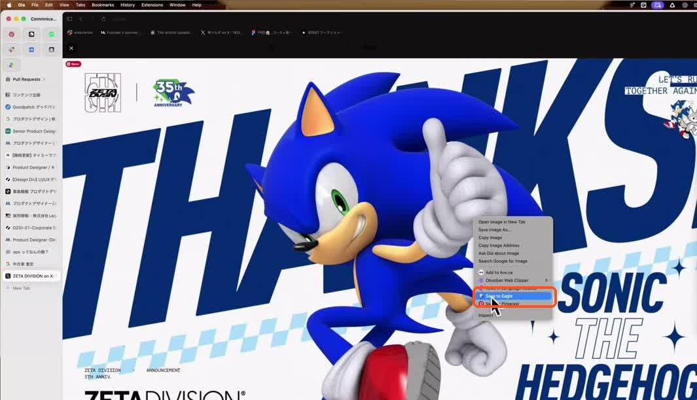Open the Window menu
This screenshot has height=400, width=697.
click(177, 5)
